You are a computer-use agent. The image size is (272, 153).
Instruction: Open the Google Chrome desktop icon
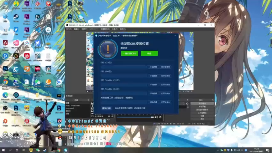click(x=5, y=84)
